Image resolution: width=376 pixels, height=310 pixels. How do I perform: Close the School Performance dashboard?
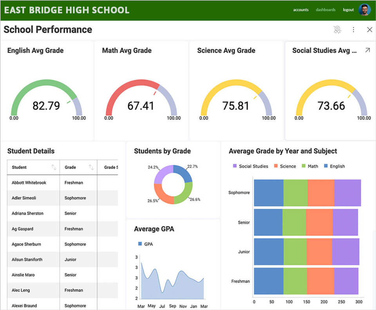tap(369, 29)
